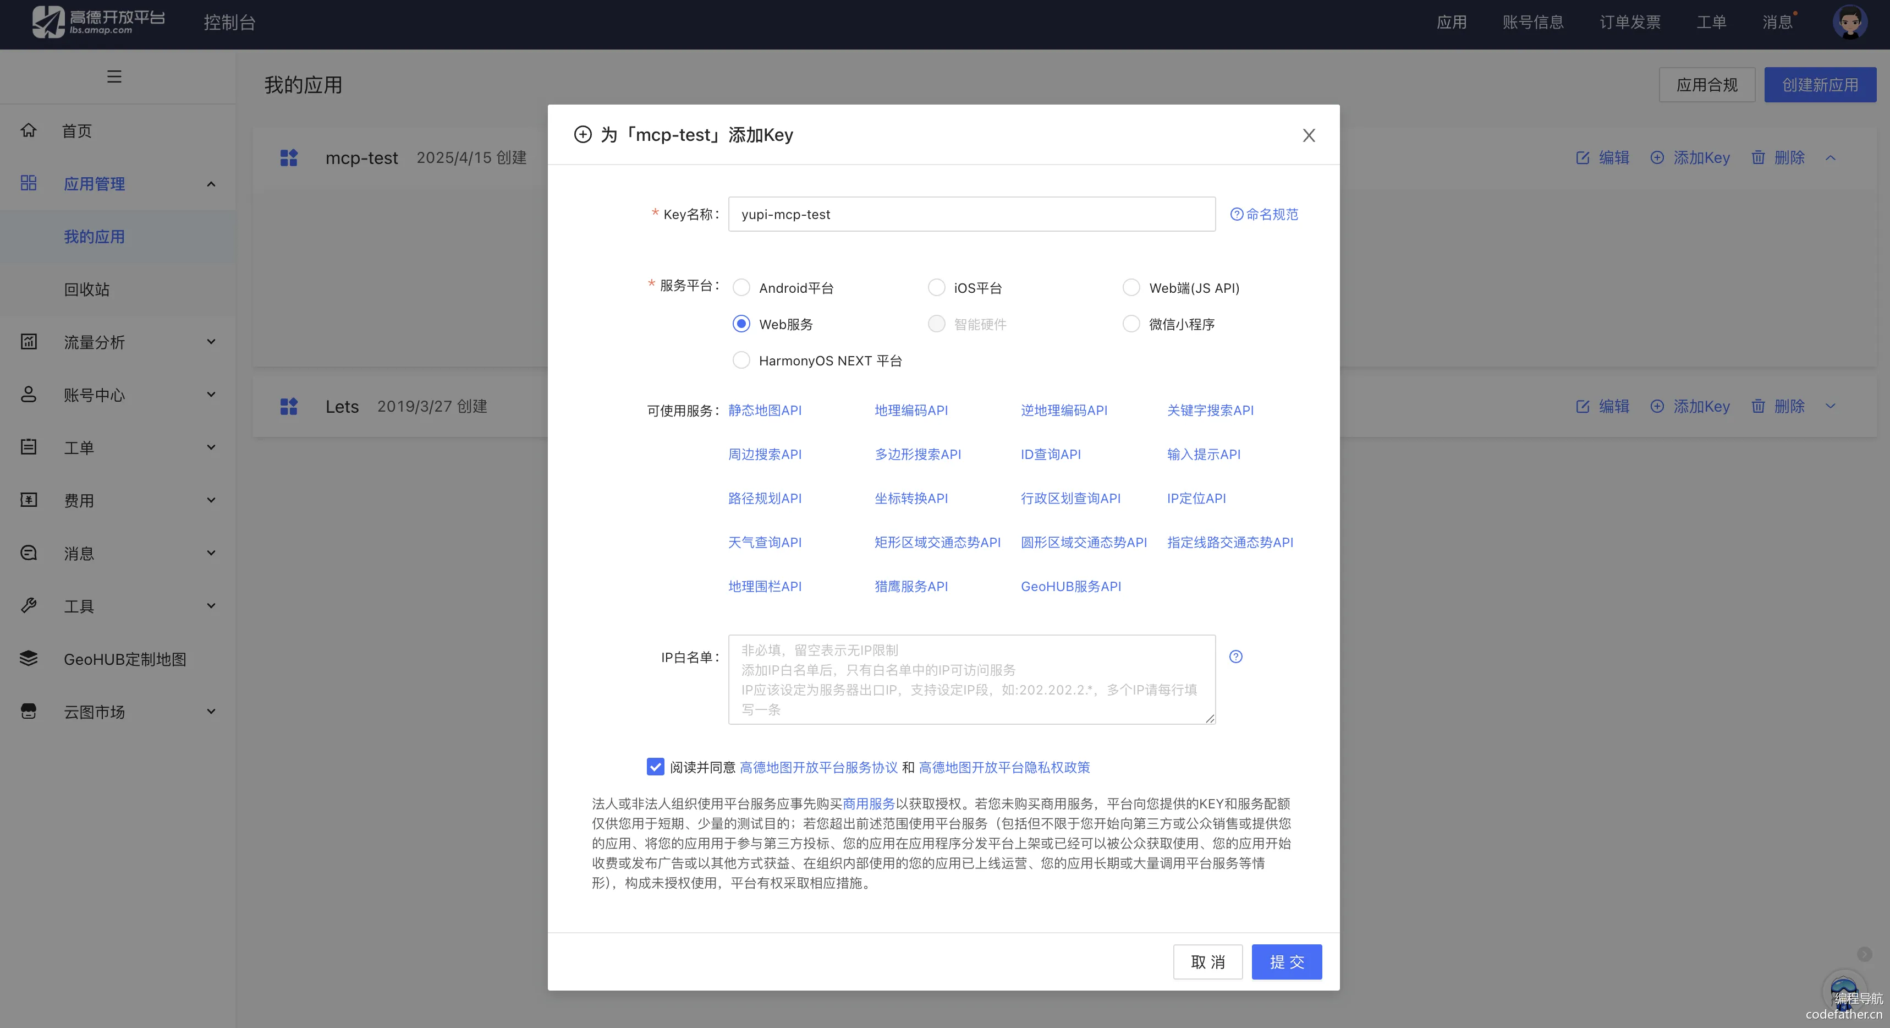The height and width of the screenshot is (1028, 1890).
Task: Click the 高德开放平台 logo
Action: (98, 22)
